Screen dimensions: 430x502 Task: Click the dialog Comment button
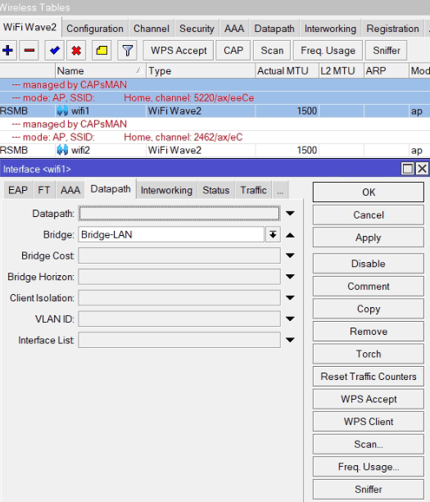pyautogui.click(x=369, y=287)
